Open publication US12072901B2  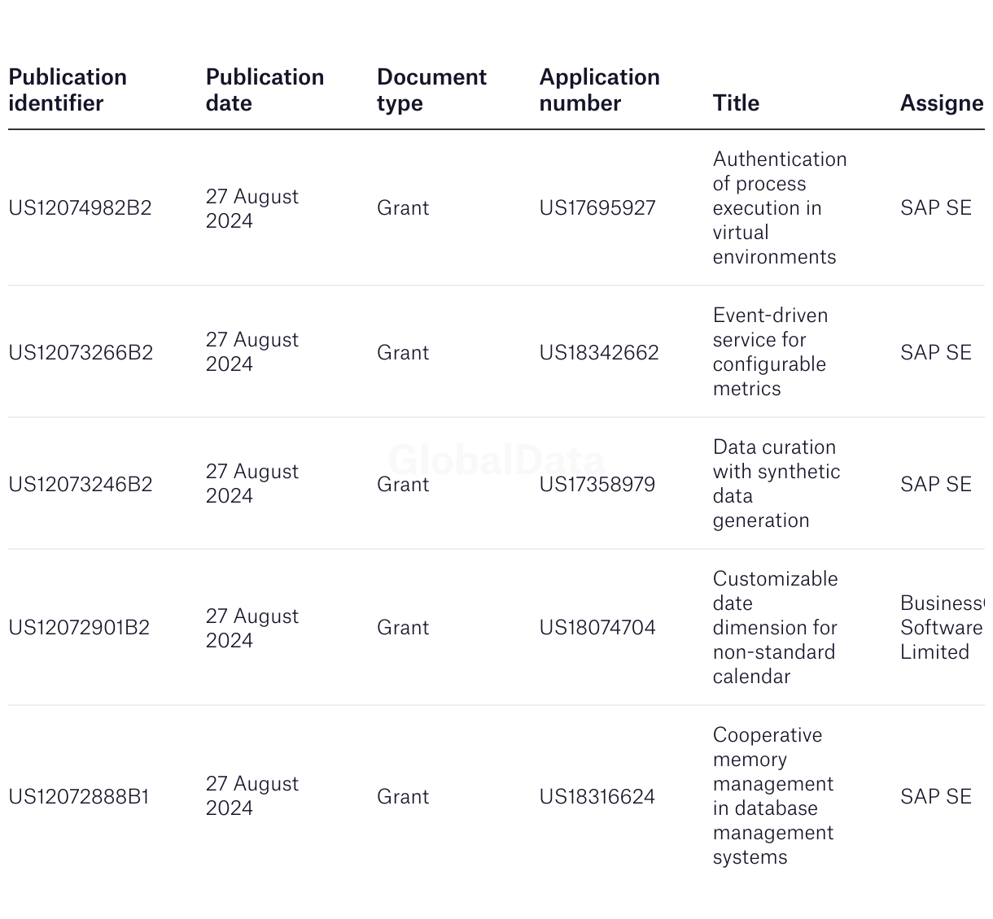79,627
